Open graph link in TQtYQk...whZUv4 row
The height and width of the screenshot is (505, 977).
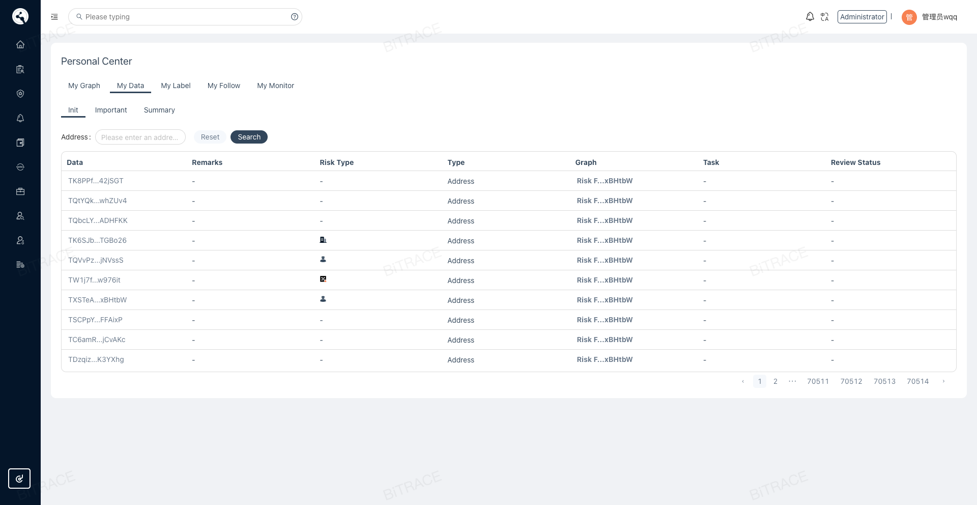(605, 201)
